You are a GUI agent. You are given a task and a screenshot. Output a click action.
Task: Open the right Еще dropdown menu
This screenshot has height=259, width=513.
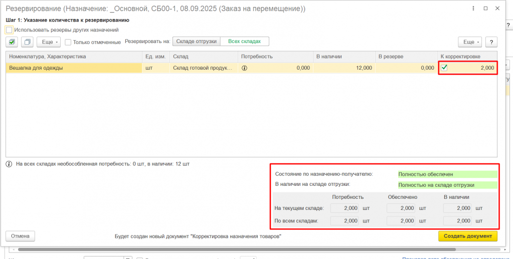tap(470, 42)
